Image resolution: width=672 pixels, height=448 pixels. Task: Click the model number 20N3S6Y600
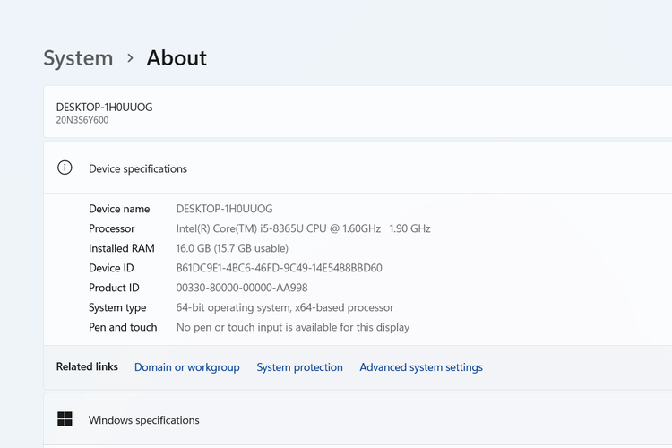pyautogui.click(x=82, y=120)
